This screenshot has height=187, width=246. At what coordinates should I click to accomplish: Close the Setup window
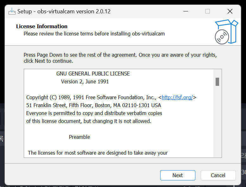point(230,11)
